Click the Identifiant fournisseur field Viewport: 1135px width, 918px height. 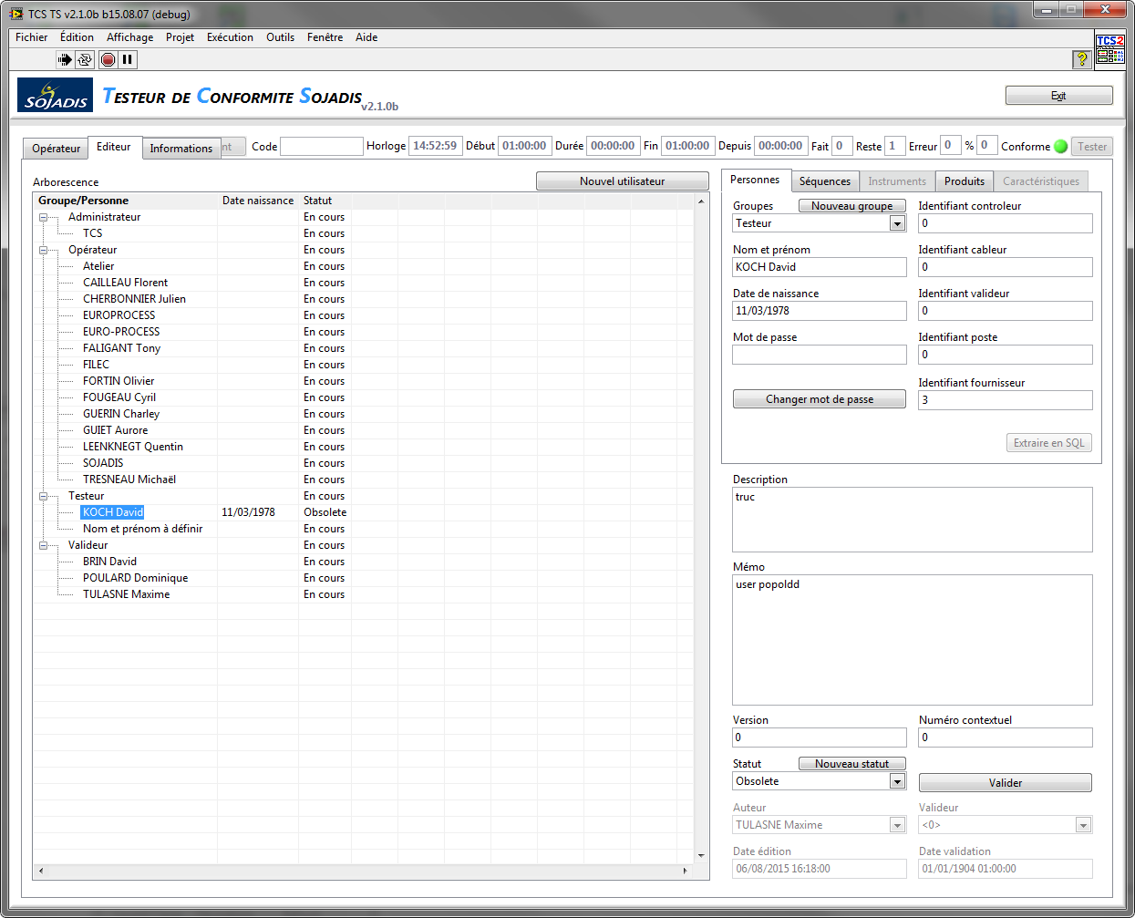(x=1005, y=400)
